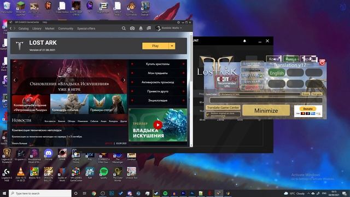Open The Outer Worlds desktop shortcut
Viewport: 350px width, 197px height.
118,174
